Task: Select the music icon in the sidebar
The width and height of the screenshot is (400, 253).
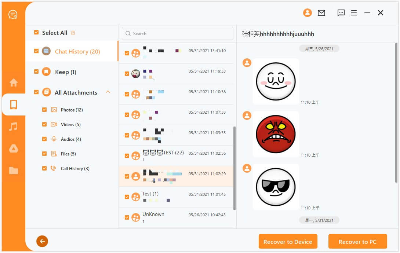Action: (x=14, y=126)
